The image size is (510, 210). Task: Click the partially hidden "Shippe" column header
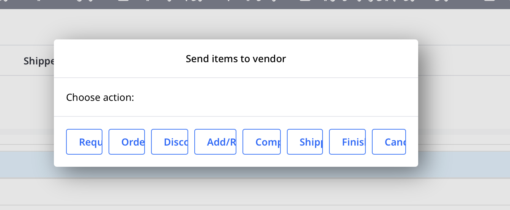[x=39, y=61]
